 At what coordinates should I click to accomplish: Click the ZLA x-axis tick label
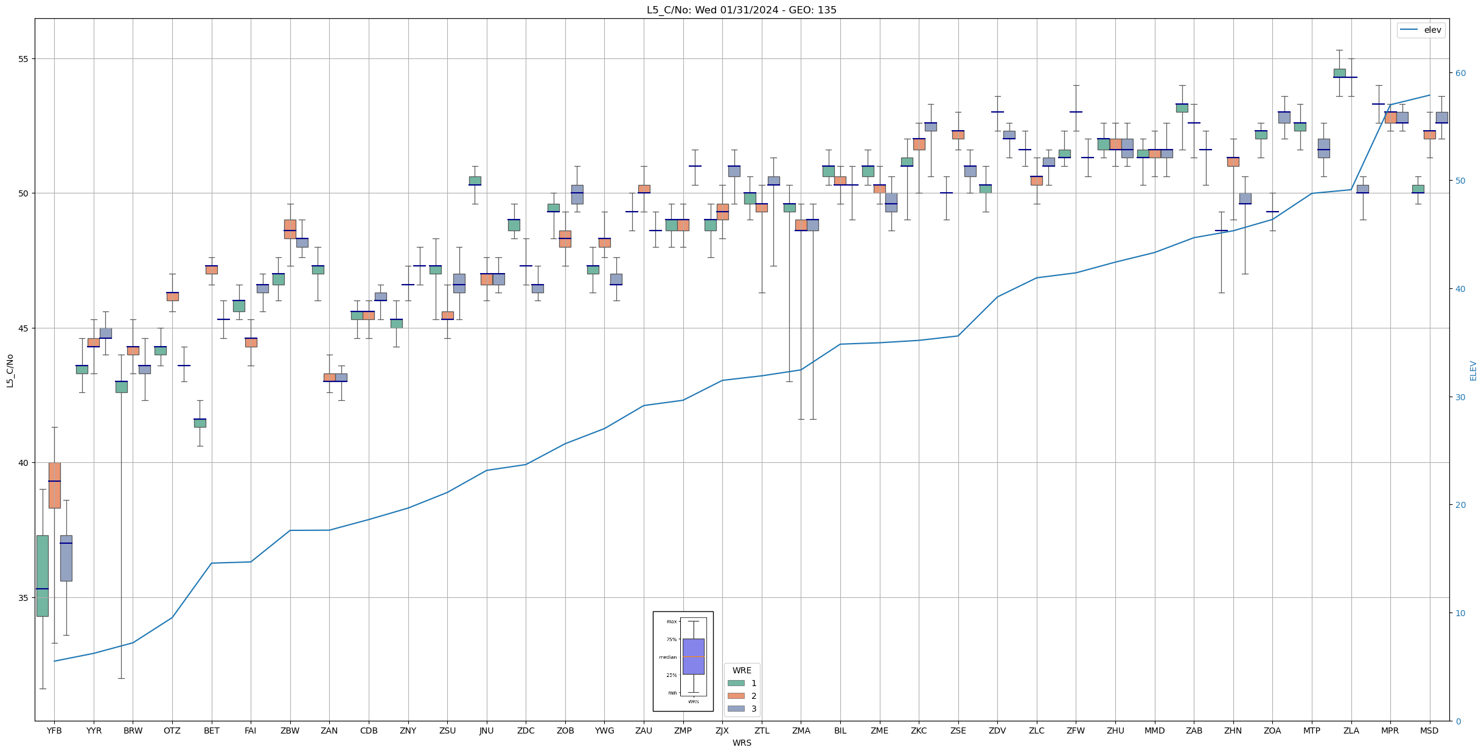click(x=1351, y=730)
